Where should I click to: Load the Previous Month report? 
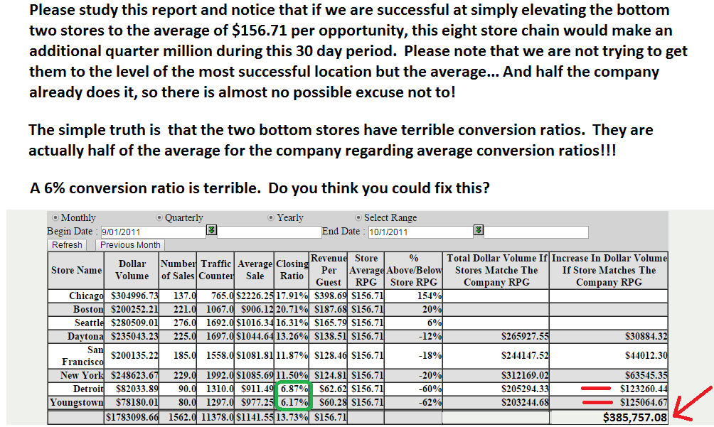[x=130, y=245]
